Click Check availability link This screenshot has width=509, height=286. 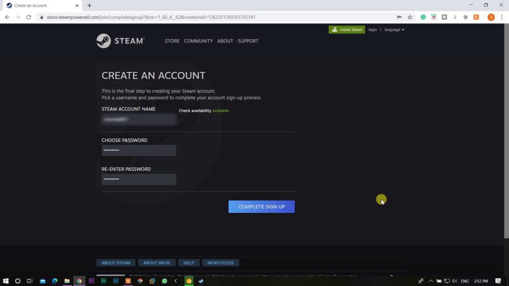[x=195, y=111]
